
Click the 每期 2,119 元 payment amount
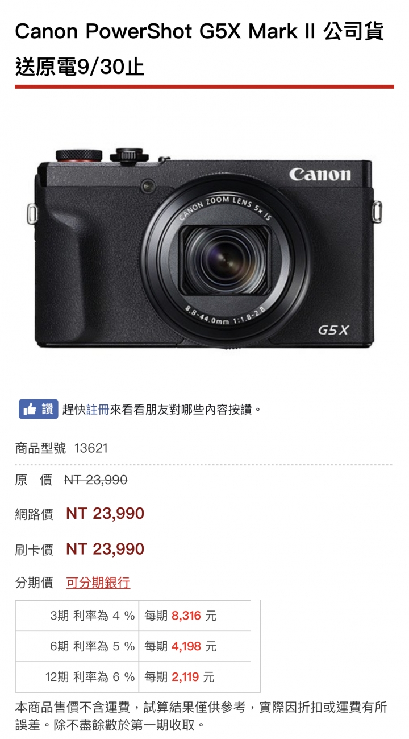(180, 677)
